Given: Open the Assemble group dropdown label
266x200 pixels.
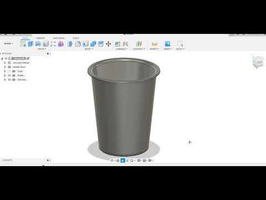Looking at the screenshot, I should [x=121, y=49].
